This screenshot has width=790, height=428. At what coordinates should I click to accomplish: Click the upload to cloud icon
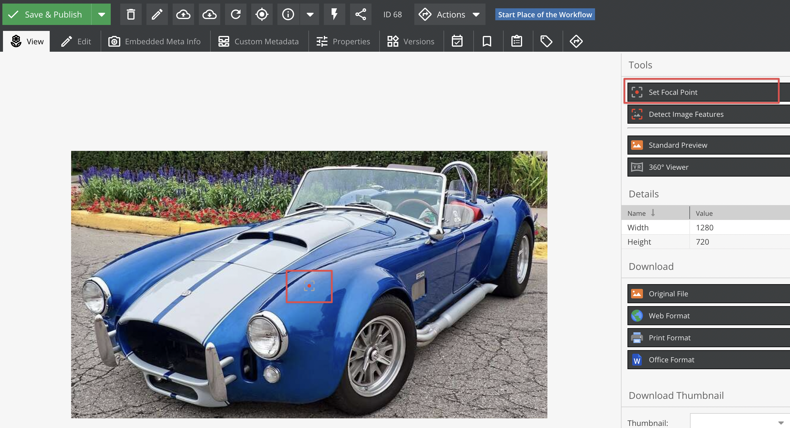click(x=183, y=14)
